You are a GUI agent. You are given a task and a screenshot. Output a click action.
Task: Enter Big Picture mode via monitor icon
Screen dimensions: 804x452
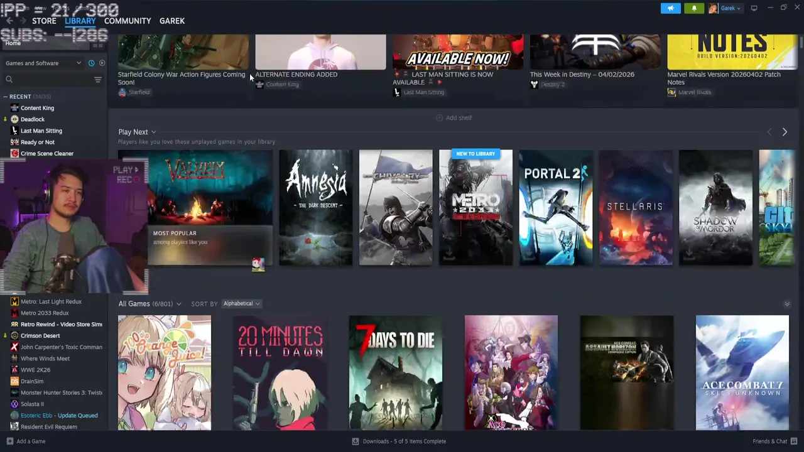coord(754,8)
